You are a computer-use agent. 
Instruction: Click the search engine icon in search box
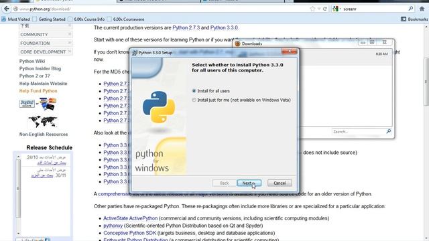335,9
